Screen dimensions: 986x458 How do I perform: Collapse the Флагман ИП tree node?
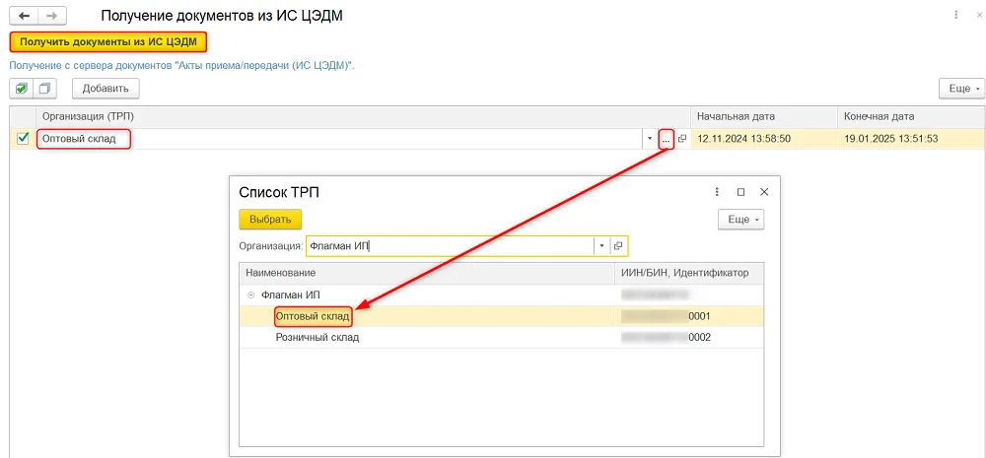click(250, 294)
